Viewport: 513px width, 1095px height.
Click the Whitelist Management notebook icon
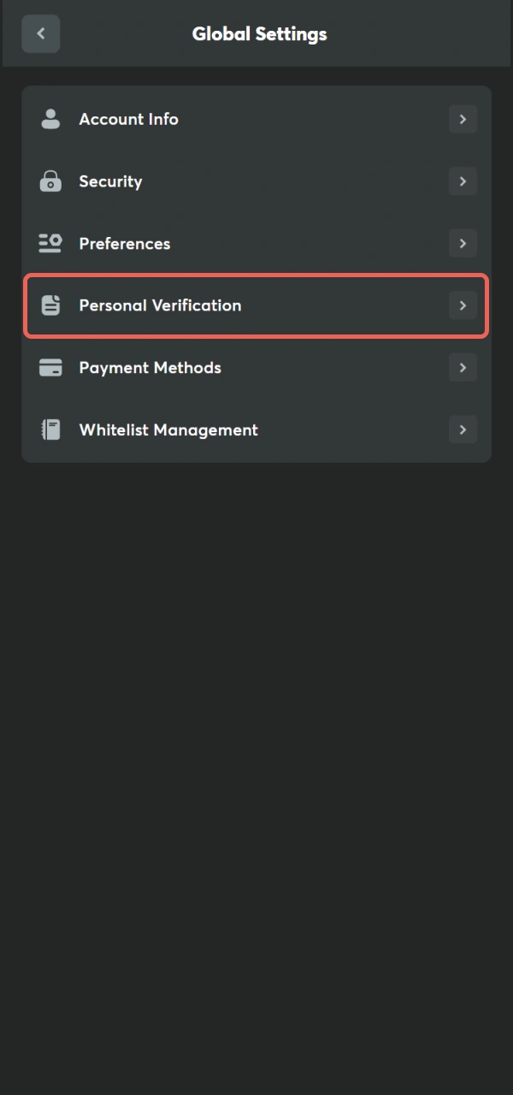tap(50, 429)
